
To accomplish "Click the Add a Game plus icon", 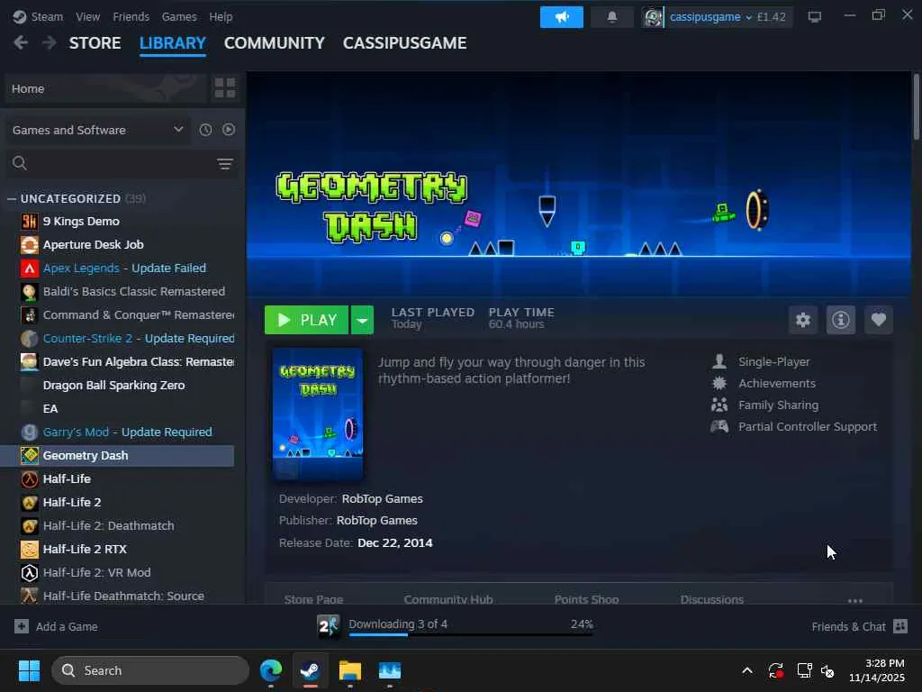I will 22,626.
